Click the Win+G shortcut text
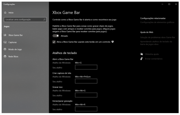The image size is (180, 115). 78,63
